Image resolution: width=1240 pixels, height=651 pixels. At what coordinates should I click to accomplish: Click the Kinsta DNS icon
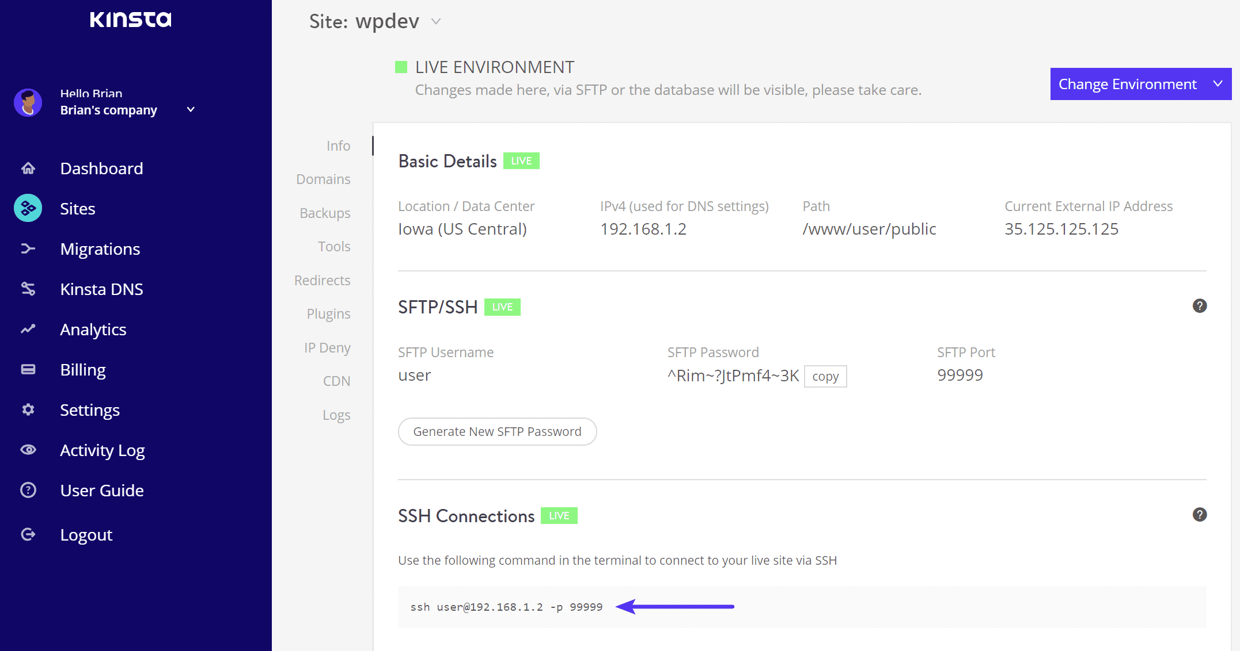[28, 289]
